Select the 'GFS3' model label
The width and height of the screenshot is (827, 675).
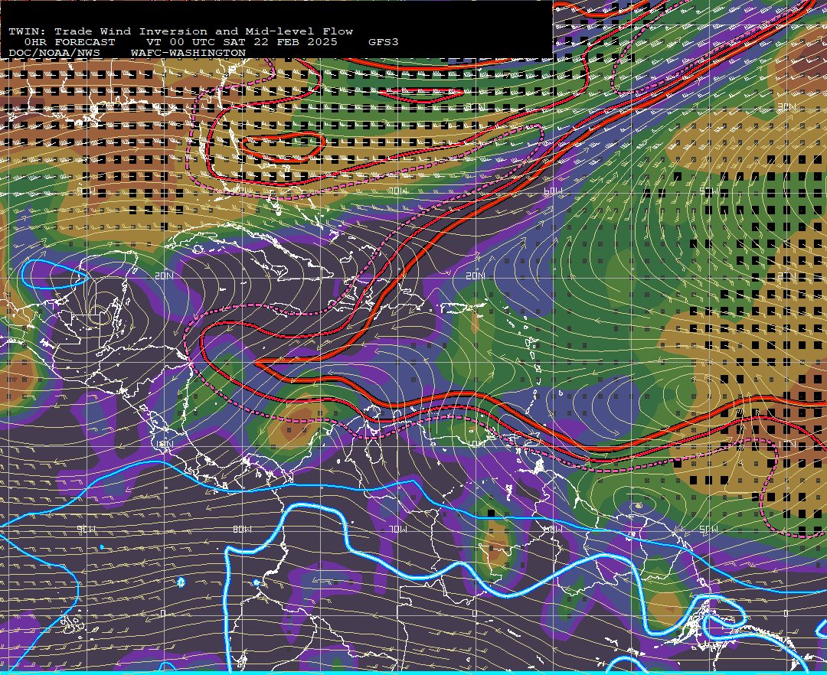(384, 42)
